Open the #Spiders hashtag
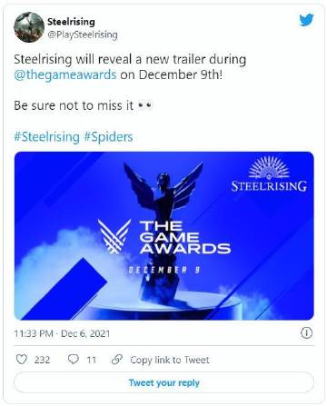This screenshot has height=406, width=327. [x=108, y=137]
